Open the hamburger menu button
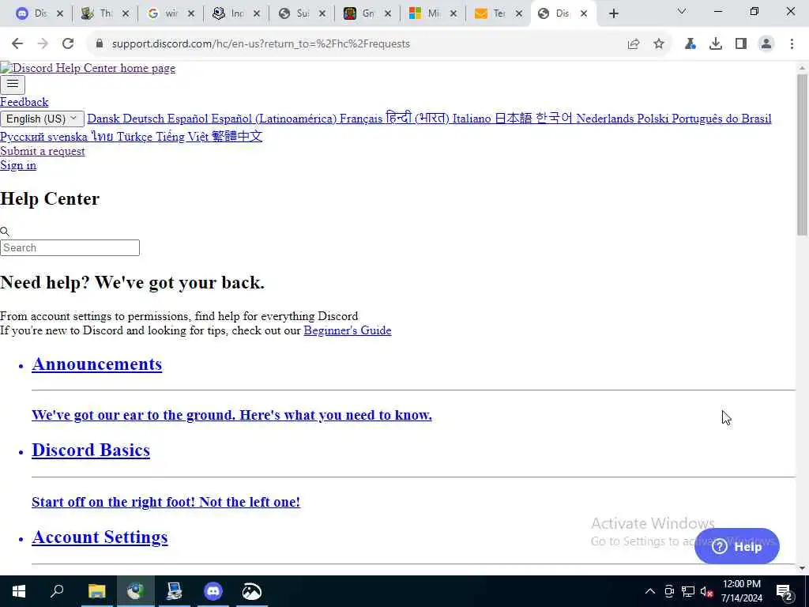 click(13, 84)
